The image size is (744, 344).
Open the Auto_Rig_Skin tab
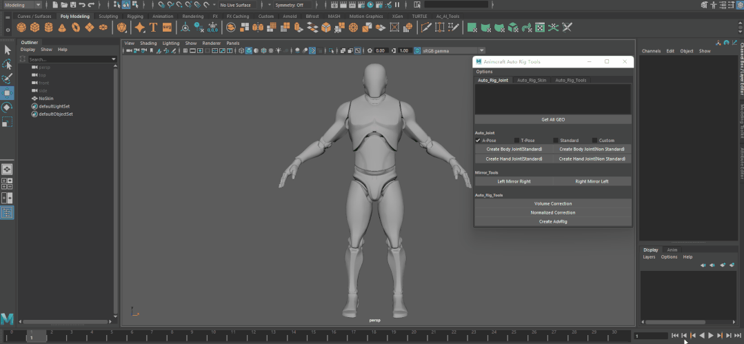[532, 80]
